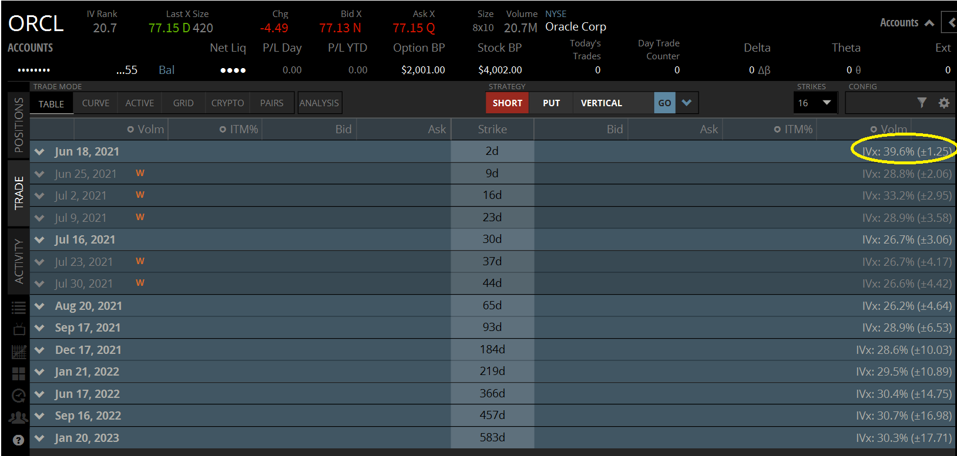This screenshot has width=957, height=456.
Task: Click the W weekly badge for Jul 2, 2021
Action: coord(140,195)
